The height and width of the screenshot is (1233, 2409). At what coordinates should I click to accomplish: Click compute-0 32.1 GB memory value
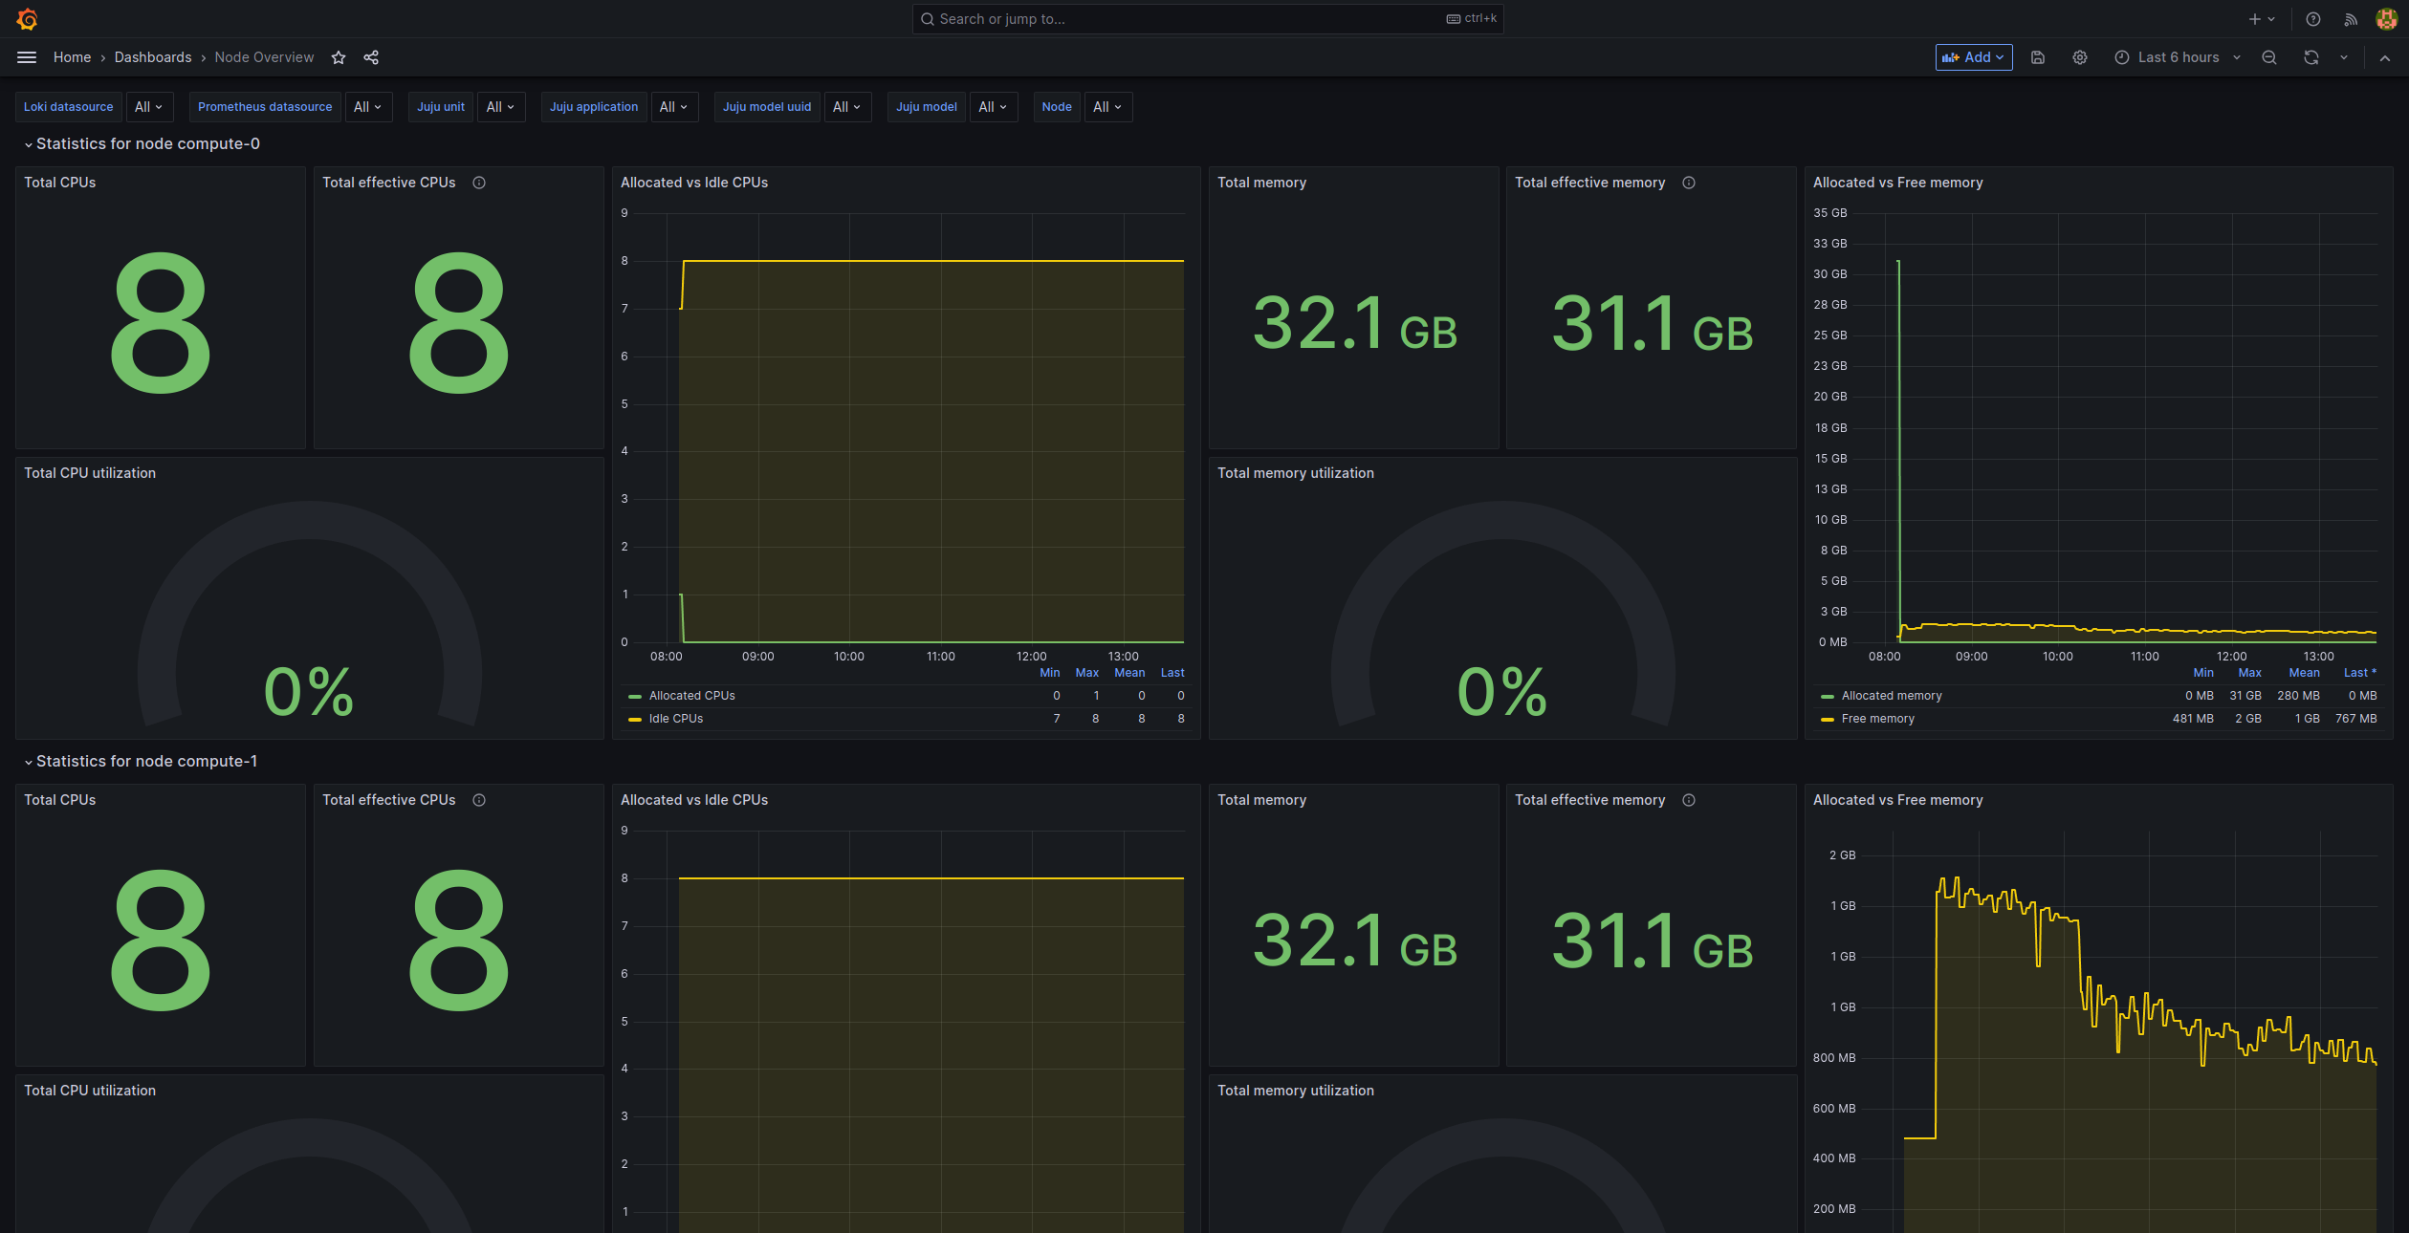tap(1354, 323)
